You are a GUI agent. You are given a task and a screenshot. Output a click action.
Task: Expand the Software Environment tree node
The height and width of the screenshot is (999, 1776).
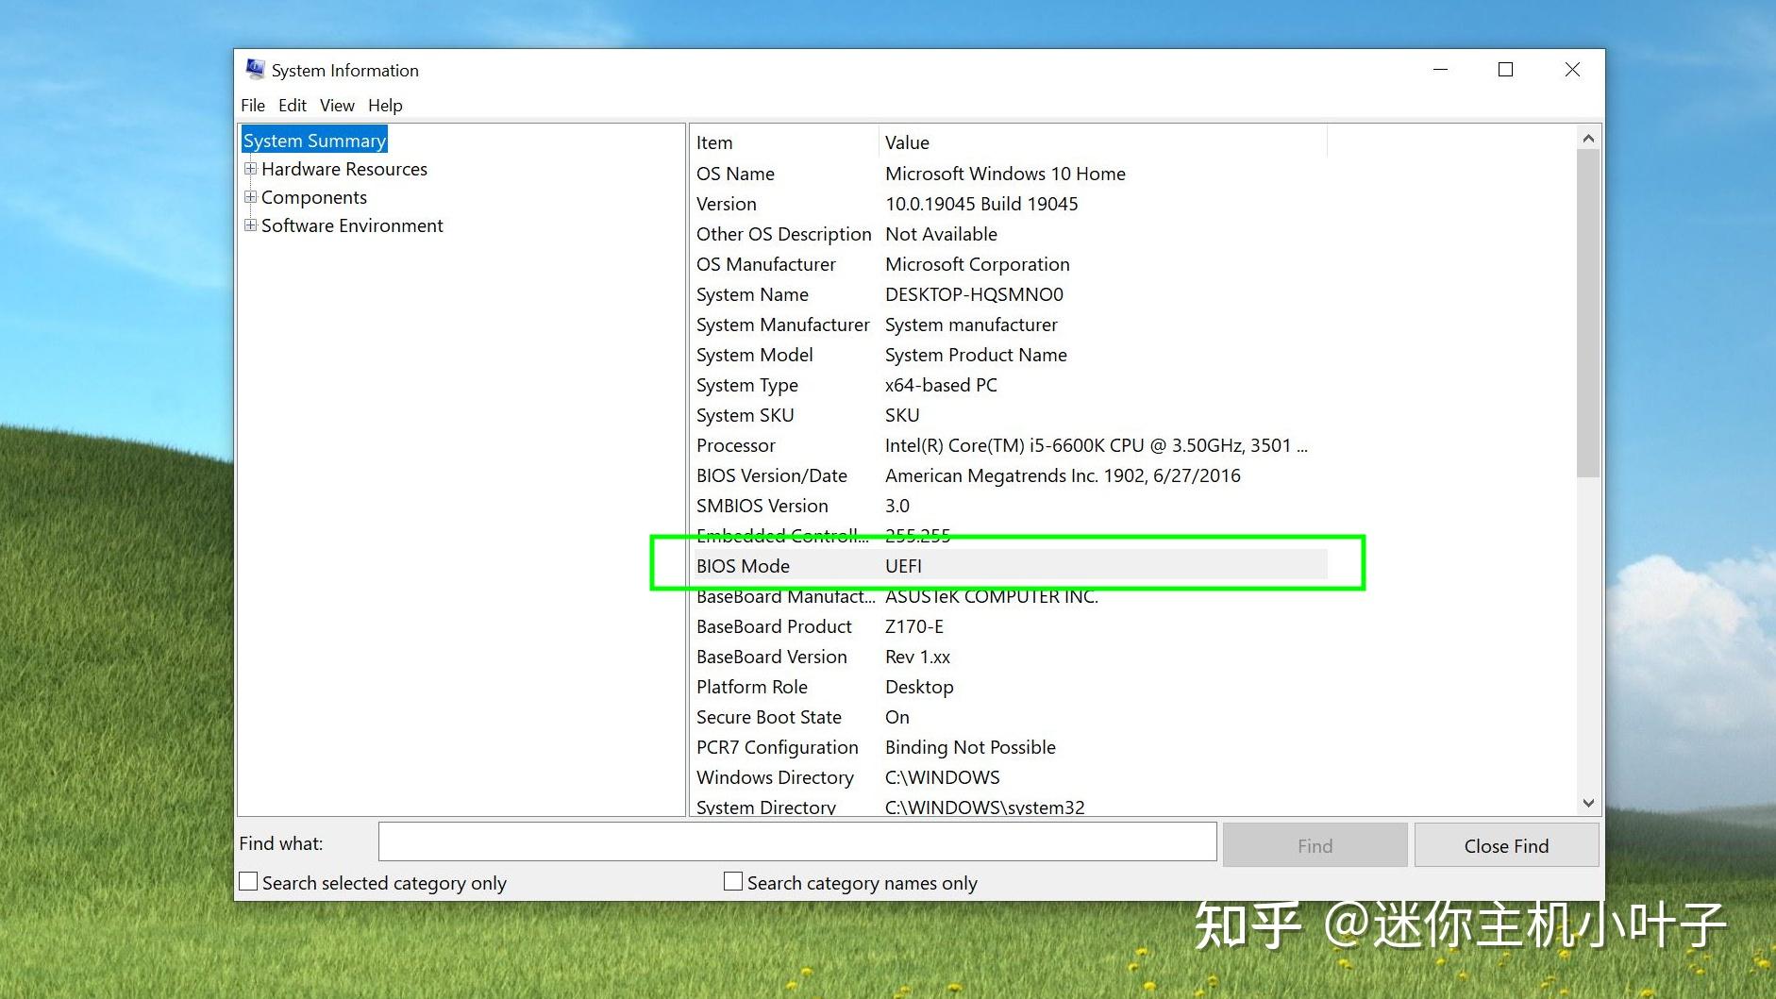coord(250,225)
